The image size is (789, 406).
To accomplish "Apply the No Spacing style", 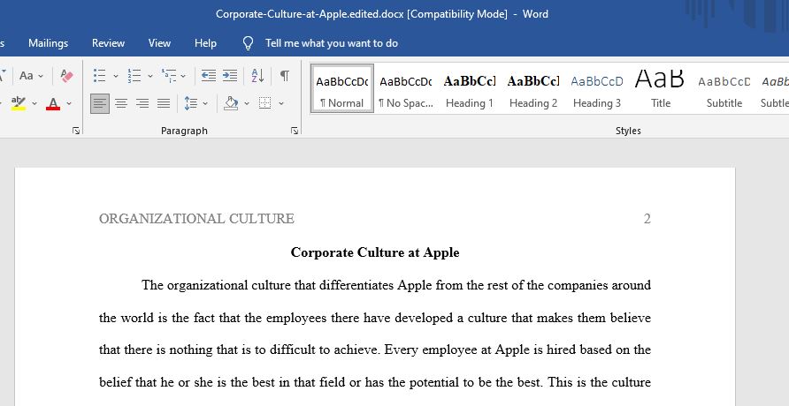I will point(406,88).
